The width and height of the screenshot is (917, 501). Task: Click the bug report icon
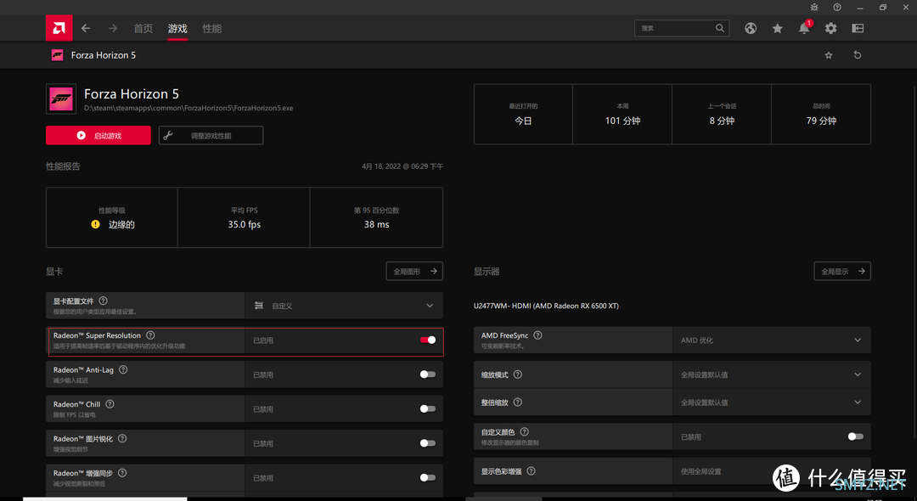click(814, 7)
